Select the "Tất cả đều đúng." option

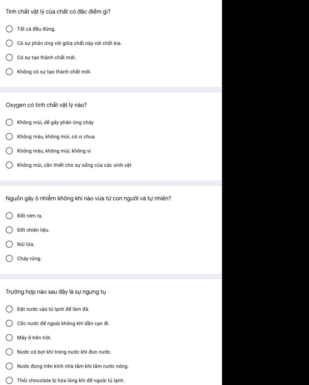click(9, 29)
